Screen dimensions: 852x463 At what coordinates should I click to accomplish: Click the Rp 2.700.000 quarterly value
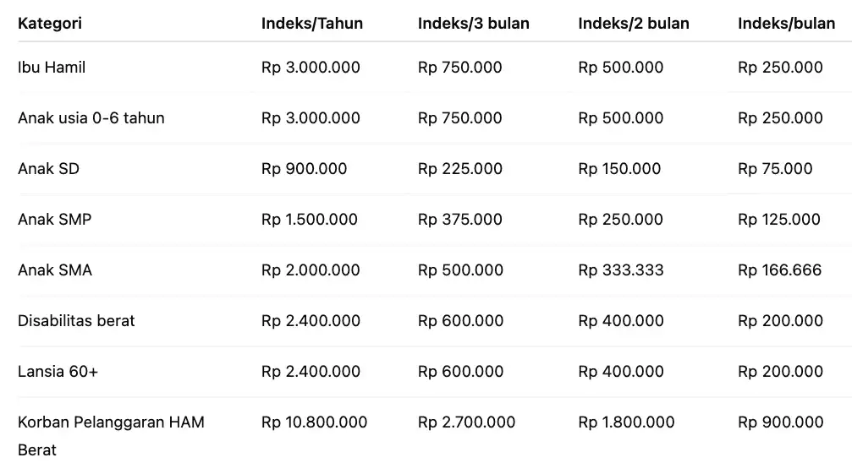click(466, 422)
